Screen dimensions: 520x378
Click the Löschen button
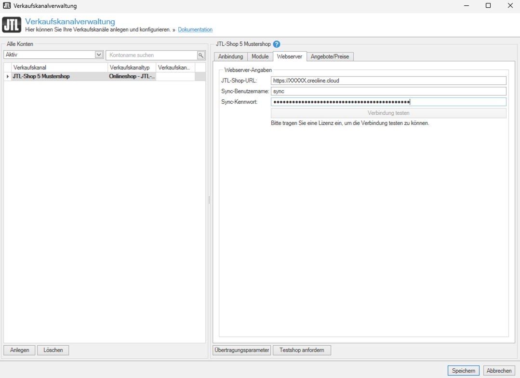pos(53,350)
